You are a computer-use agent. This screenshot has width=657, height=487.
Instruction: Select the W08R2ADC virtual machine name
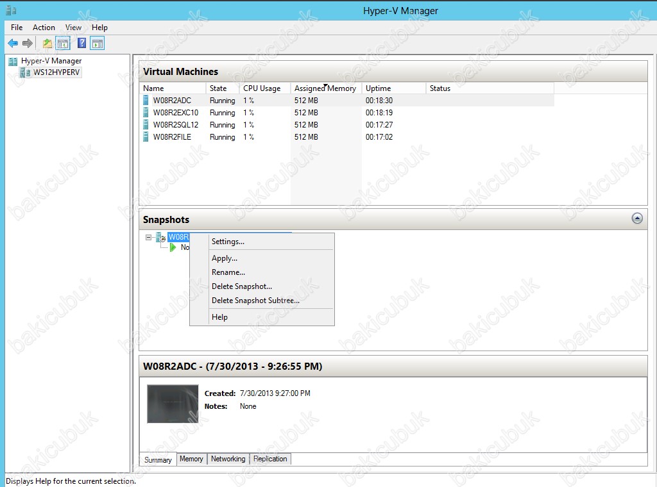coord(172,101)
